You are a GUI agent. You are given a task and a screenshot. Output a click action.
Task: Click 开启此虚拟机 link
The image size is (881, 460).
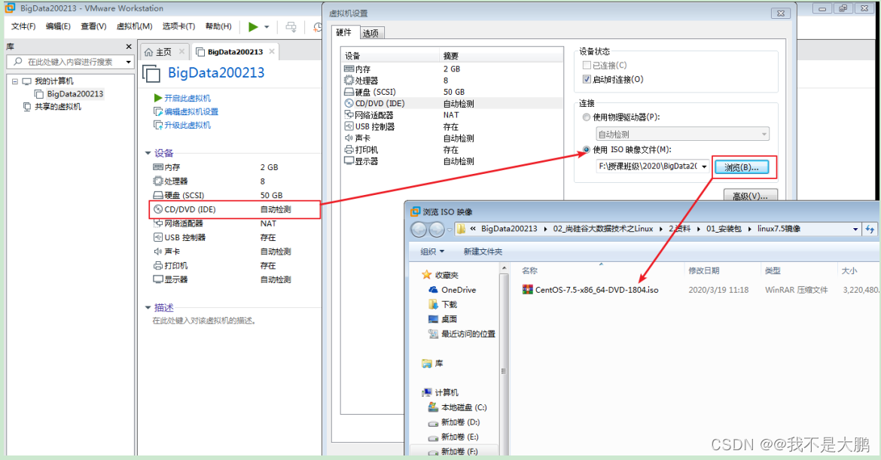coord(187,99)
